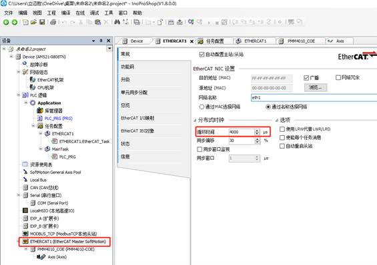Collapse the MainTask node
377x265 pixels.
point(41,149)
